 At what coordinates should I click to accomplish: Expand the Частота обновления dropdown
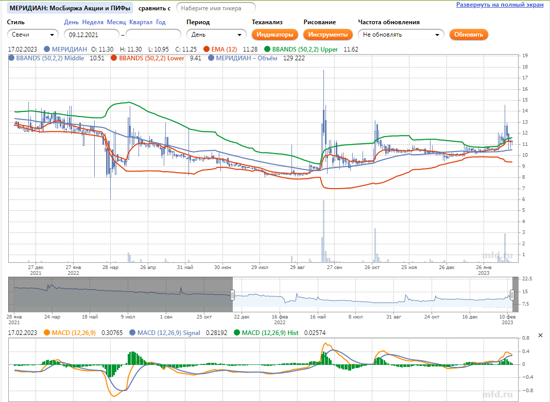click(401, 35)
